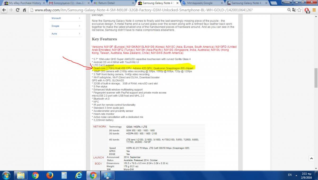318x180 pixels.
Task: Click the LTE Cat 6 support line
Action: click(103, 65)
